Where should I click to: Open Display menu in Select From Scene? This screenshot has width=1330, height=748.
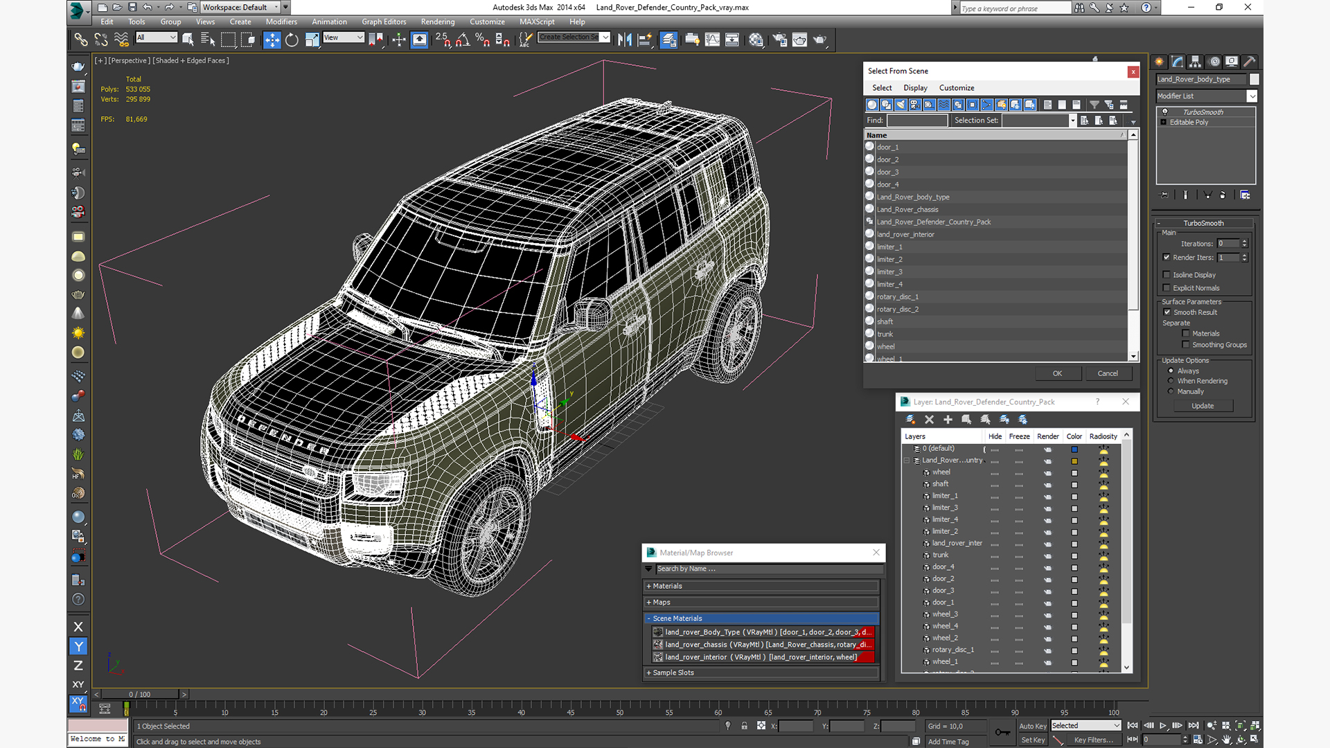click(915, 88)
